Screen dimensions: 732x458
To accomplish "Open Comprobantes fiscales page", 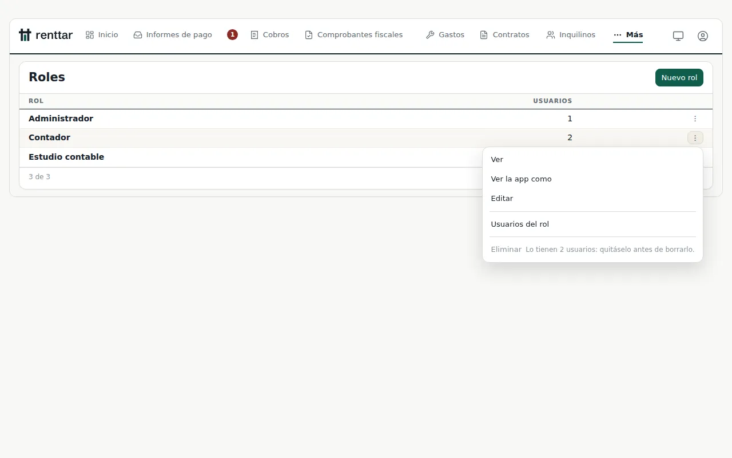I will click(354, 35).
